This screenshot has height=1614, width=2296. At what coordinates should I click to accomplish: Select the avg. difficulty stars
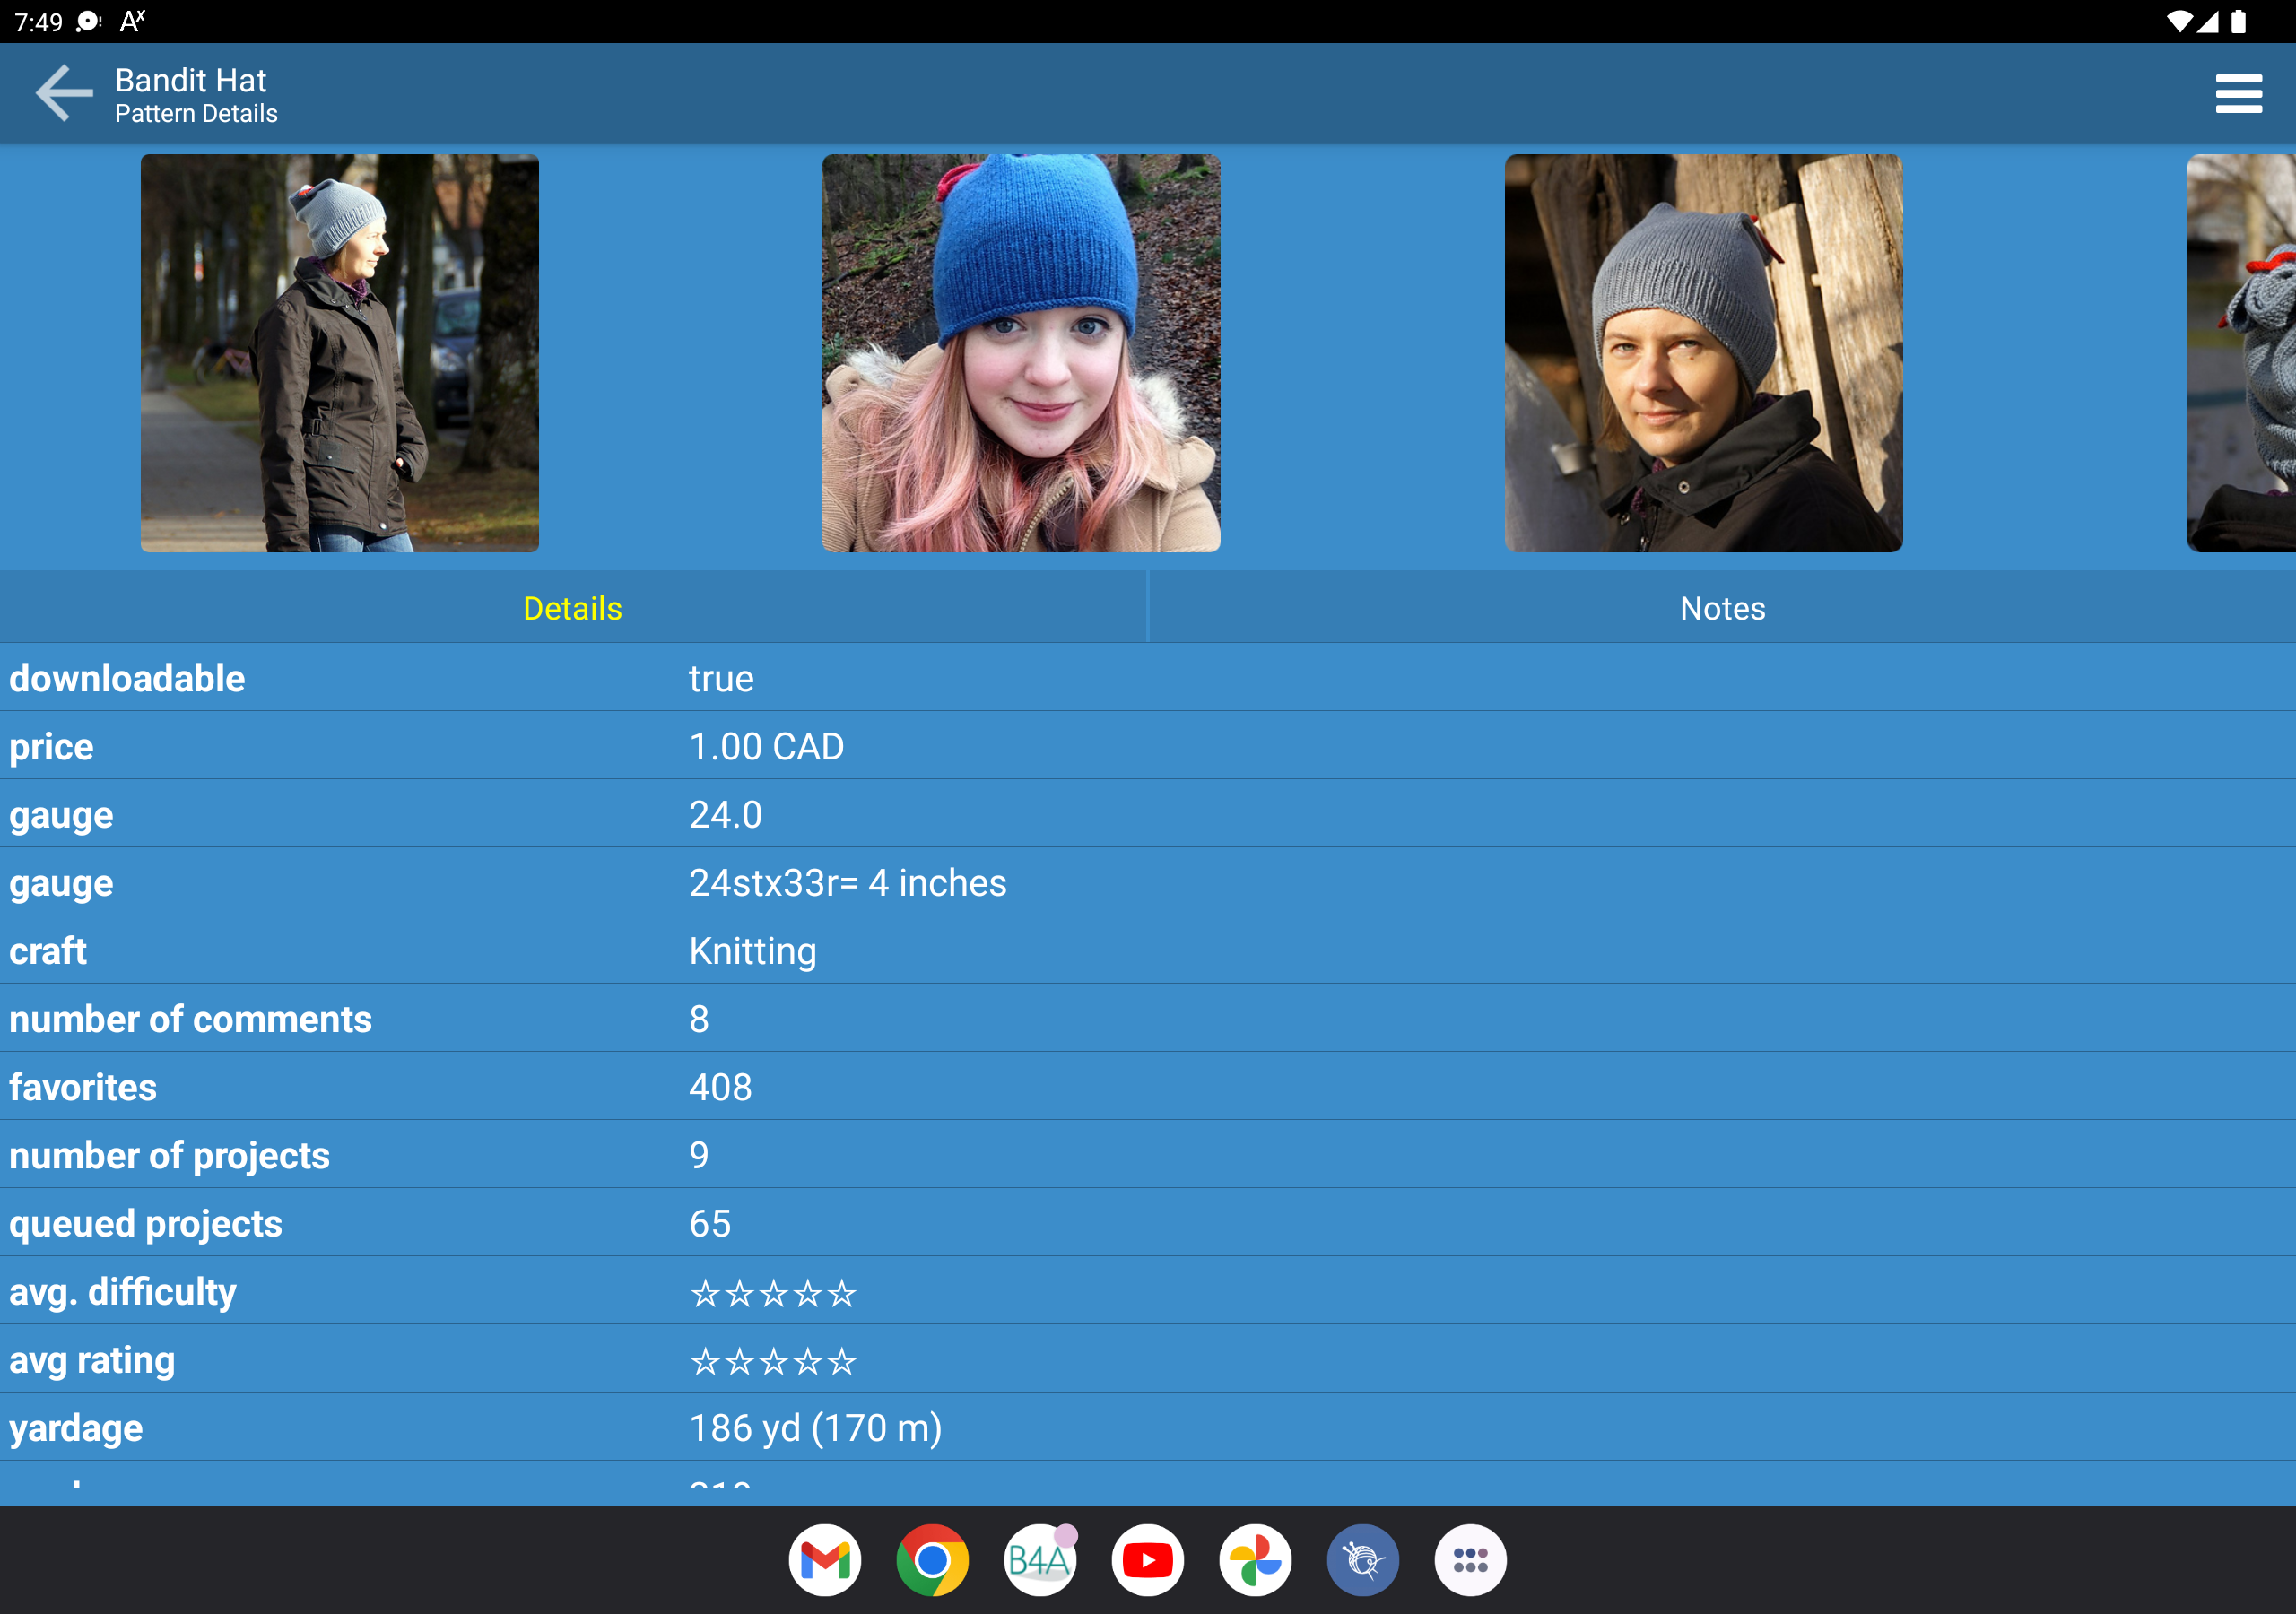coord(773,1292)
